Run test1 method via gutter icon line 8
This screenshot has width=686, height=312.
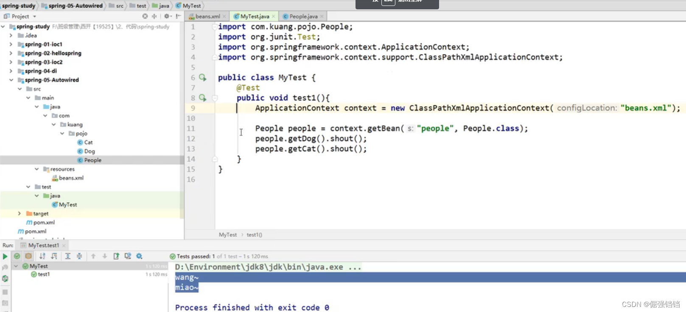203,98
